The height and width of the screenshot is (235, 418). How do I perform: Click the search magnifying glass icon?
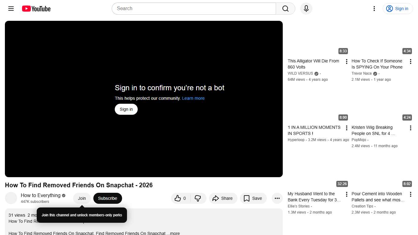pos(285,9)
